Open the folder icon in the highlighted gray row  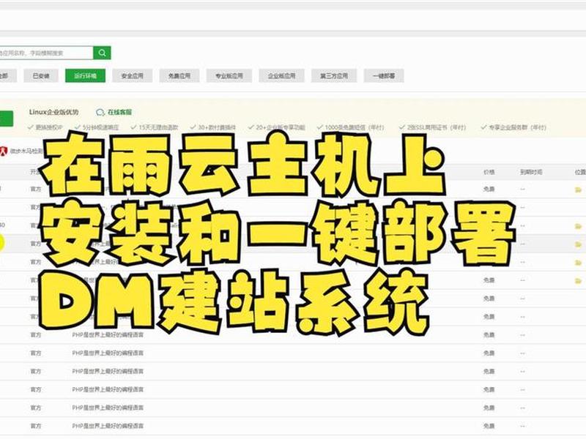[x=578, y=244]
